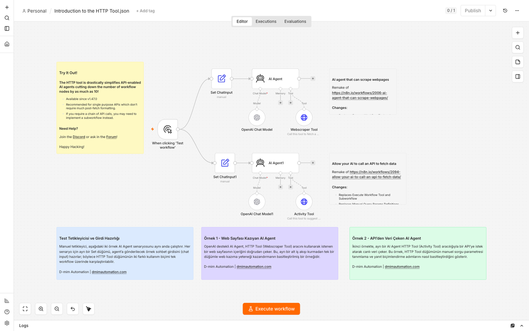Viewport: 529px width, 331px height.
Task: Open the 2094 allow-your-ai-to-call-an-api link
Action: click(x=366, y=174)
